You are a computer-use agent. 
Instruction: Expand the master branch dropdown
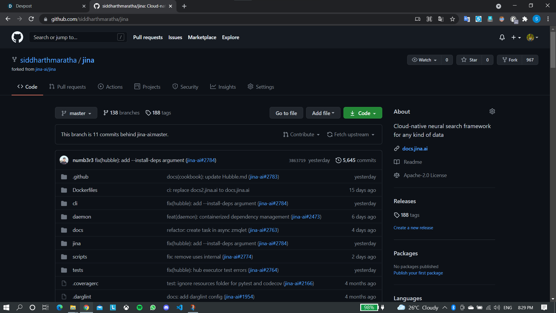(76, 113)
